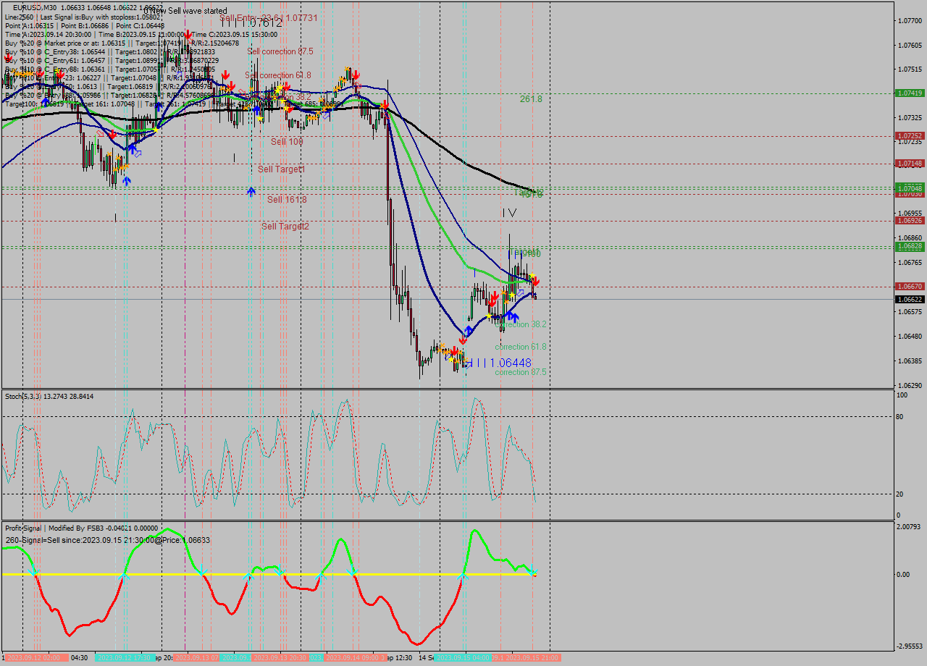Click the 'Sell 161.8' level label
Screen dimensions: 927x666
pos(287,199)
